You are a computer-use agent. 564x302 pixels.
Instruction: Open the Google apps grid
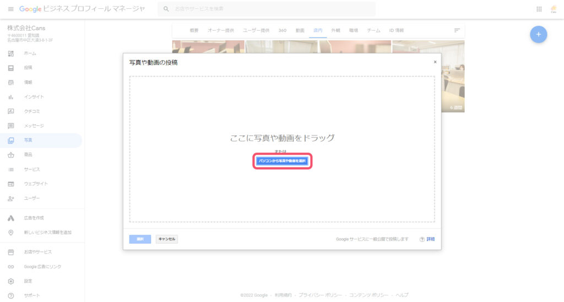click(x=539, y=9)
